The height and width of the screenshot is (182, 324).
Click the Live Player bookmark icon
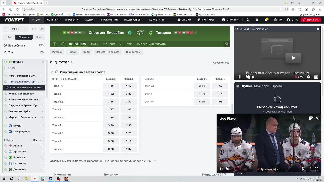[304, 169]
